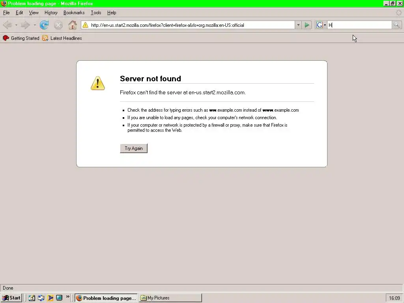The image size is (404, 303).
Task: Click the Server not found heading
Action: (150, 79)
